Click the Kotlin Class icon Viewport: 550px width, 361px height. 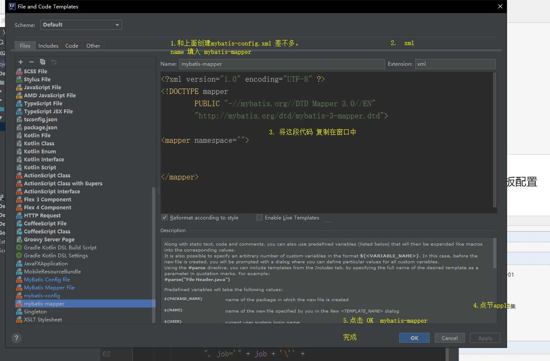coord(19,144)
